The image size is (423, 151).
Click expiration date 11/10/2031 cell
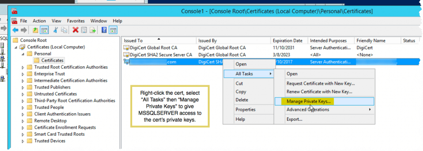283,48
